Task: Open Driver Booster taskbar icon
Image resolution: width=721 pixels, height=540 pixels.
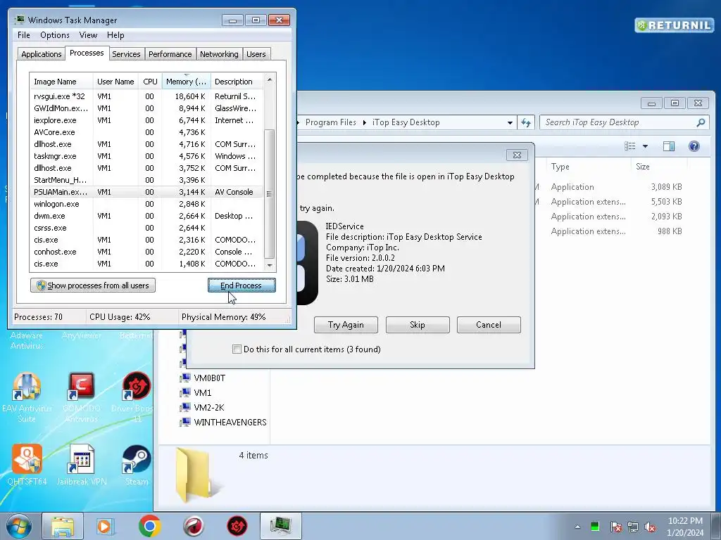Action: (237, 526)
